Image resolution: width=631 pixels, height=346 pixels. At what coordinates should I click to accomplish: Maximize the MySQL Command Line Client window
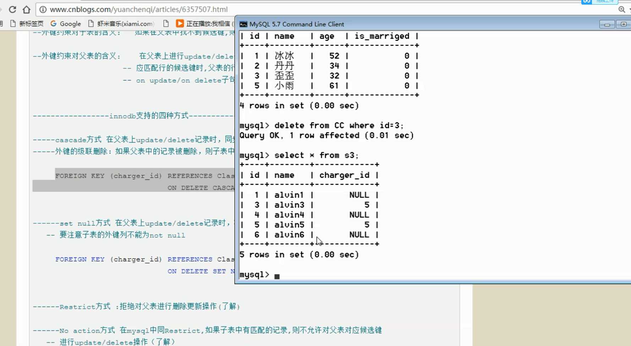pos(623,24)
